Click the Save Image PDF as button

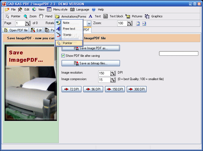(91, 48)
